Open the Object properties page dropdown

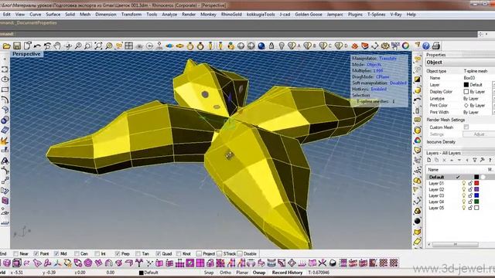tap(460, 63)
